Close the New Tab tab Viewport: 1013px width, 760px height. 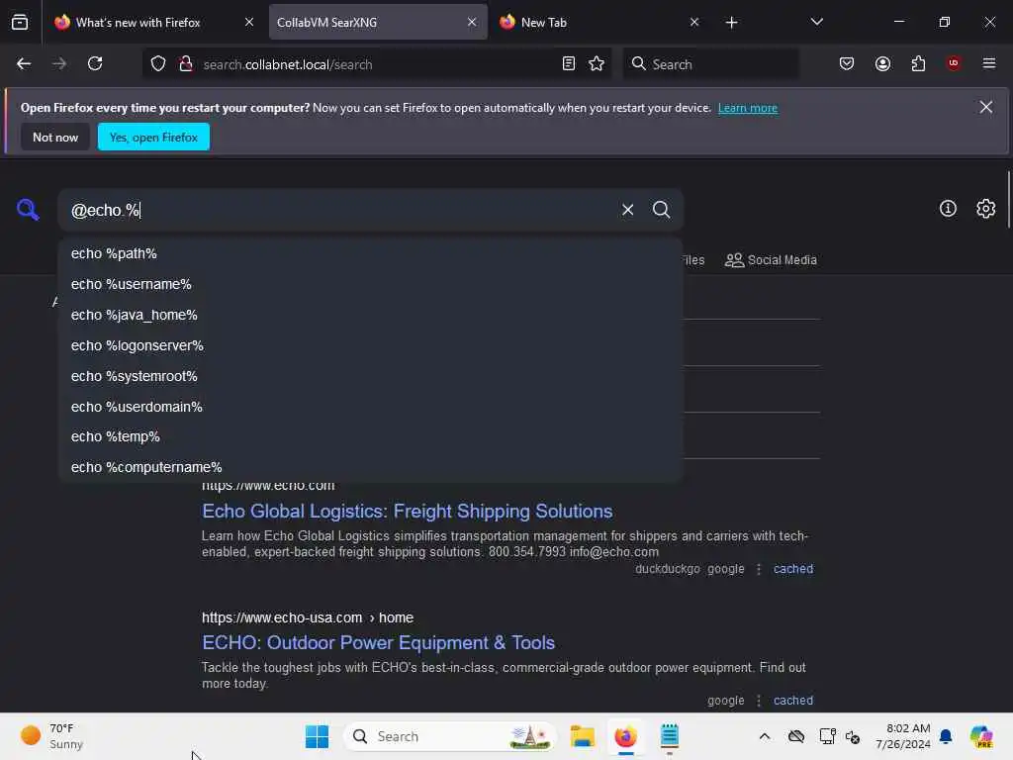(x=694, y=22)
